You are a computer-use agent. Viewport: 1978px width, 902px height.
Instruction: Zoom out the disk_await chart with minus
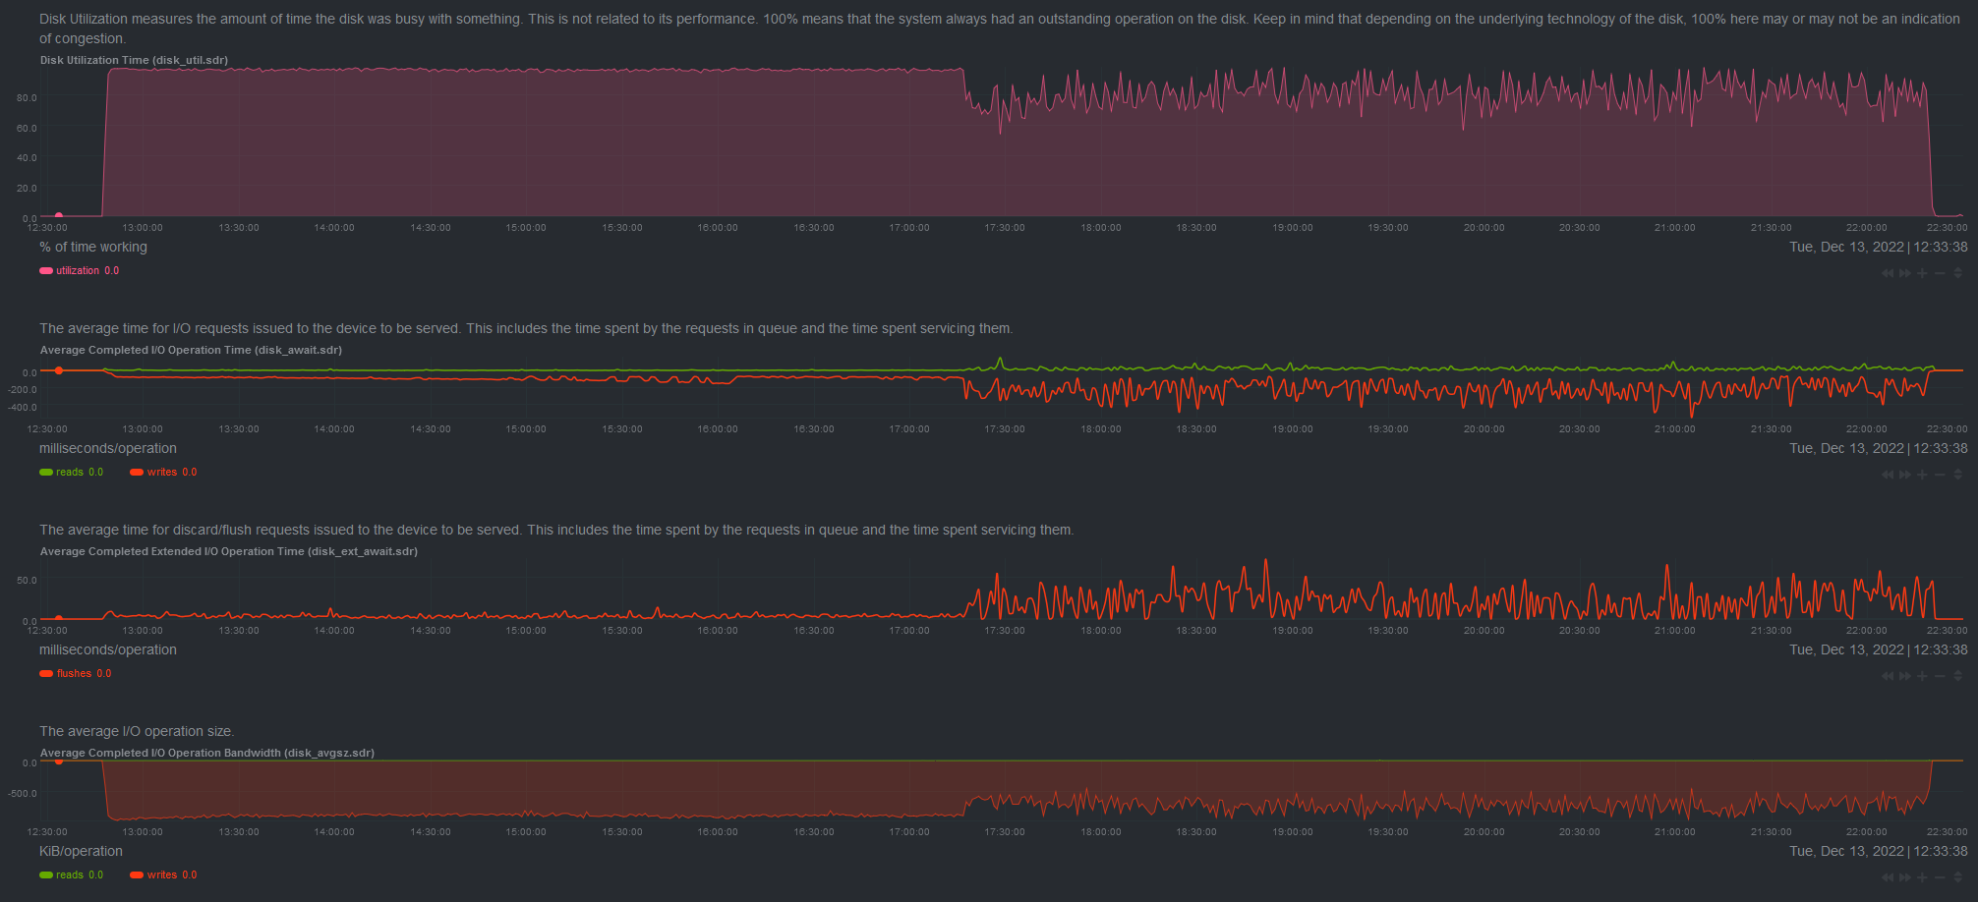pos(1940,475)
